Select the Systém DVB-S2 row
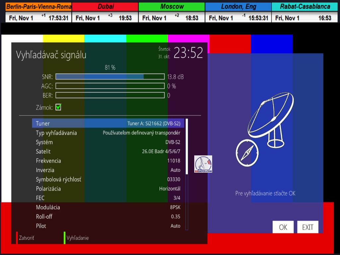 coord(108,142)
